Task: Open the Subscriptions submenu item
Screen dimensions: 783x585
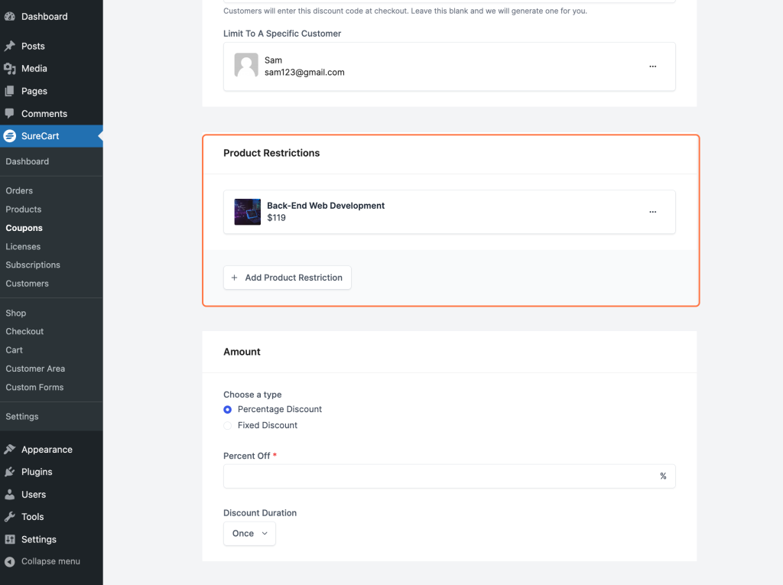Action: 33,265
